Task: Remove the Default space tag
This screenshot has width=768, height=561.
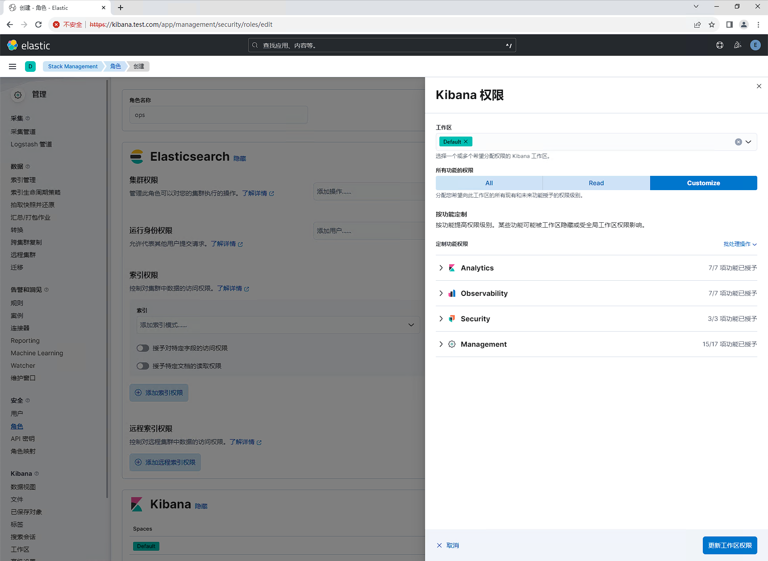Action: click(466, 141)
